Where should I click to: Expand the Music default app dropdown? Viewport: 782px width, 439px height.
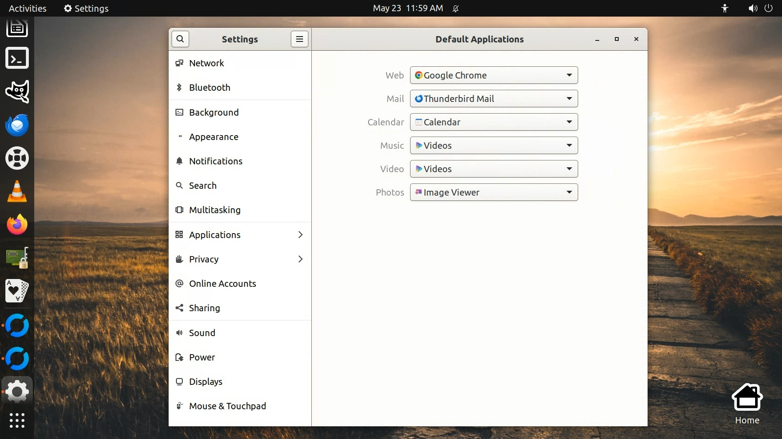pyautogui.click(x=494, y=146)
